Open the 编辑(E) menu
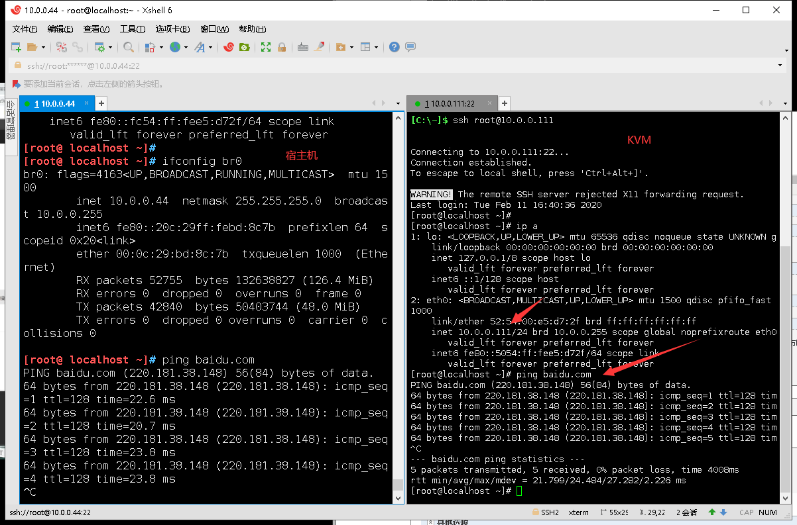Screen dimensions: 797x525 60,29
